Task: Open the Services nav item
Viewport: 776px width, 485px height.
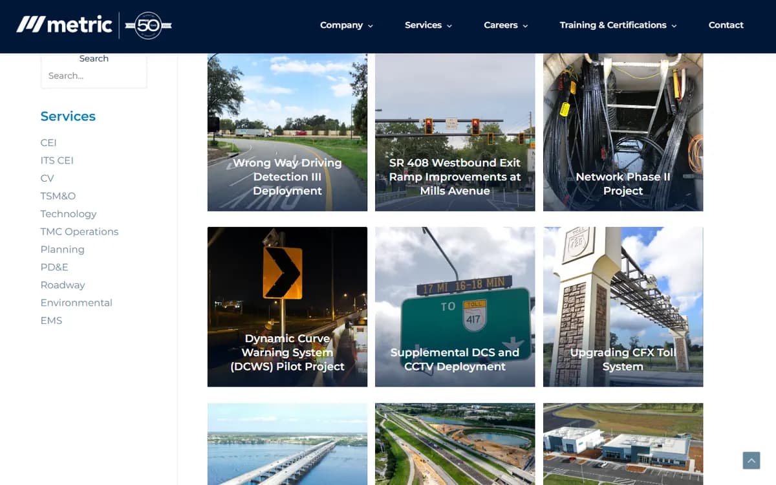Action: click(423, 25)
